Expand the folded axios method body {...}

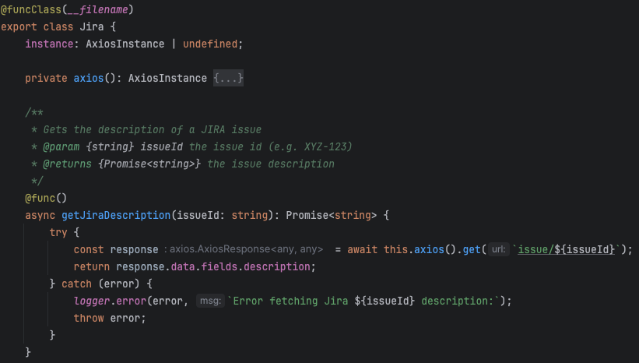point(228,78)
